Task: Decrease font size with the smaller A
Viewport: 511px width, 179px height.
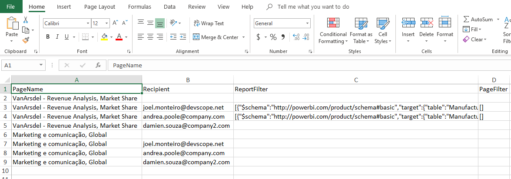Action: (x=125, y=23)
